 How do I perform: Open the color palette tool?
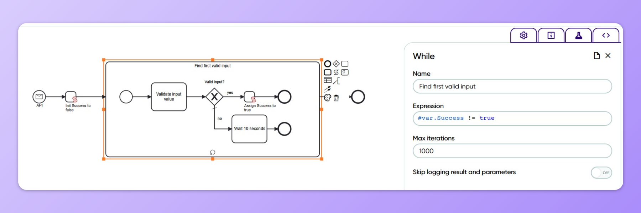click(328, 98)
